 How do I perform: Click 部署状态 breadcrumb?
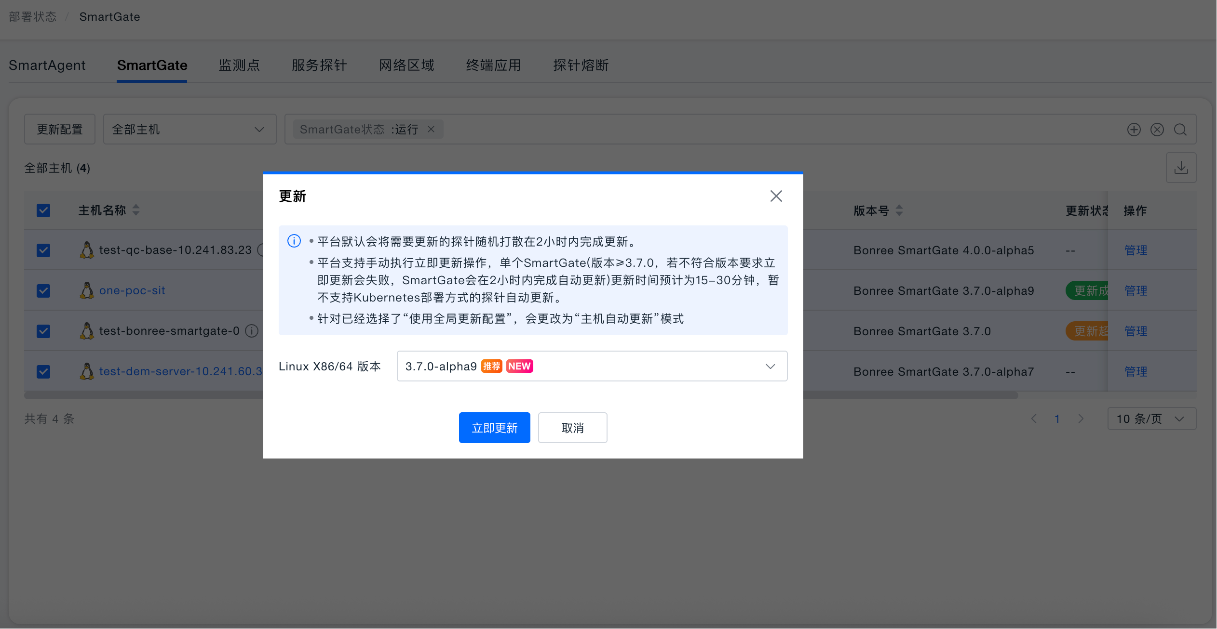[32, 17]
